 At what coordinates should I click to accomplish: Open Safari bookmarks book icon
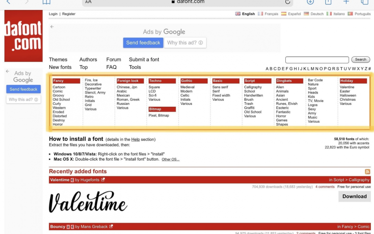[46, 2]
